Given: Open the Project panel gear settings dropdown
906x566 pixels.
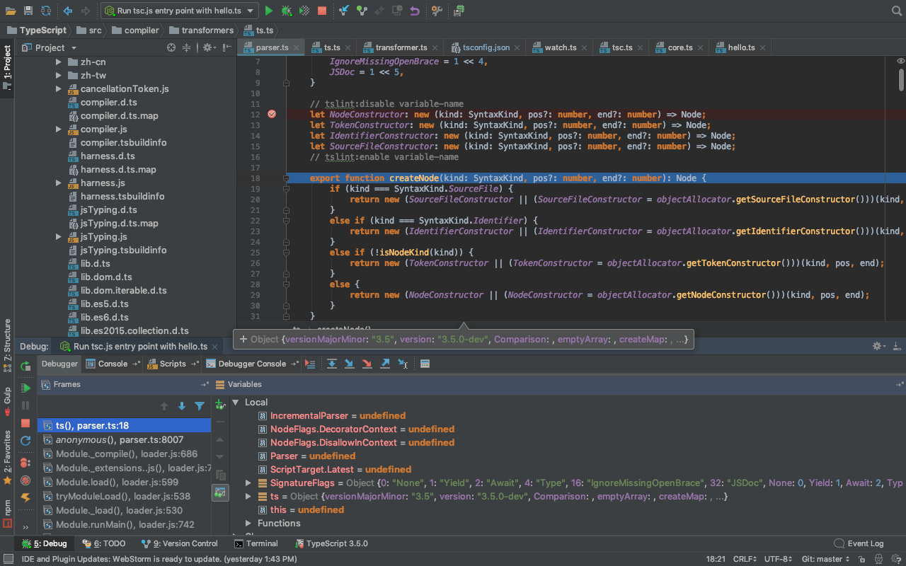Looking at the screenshot, I should click(x=209, y=47).
